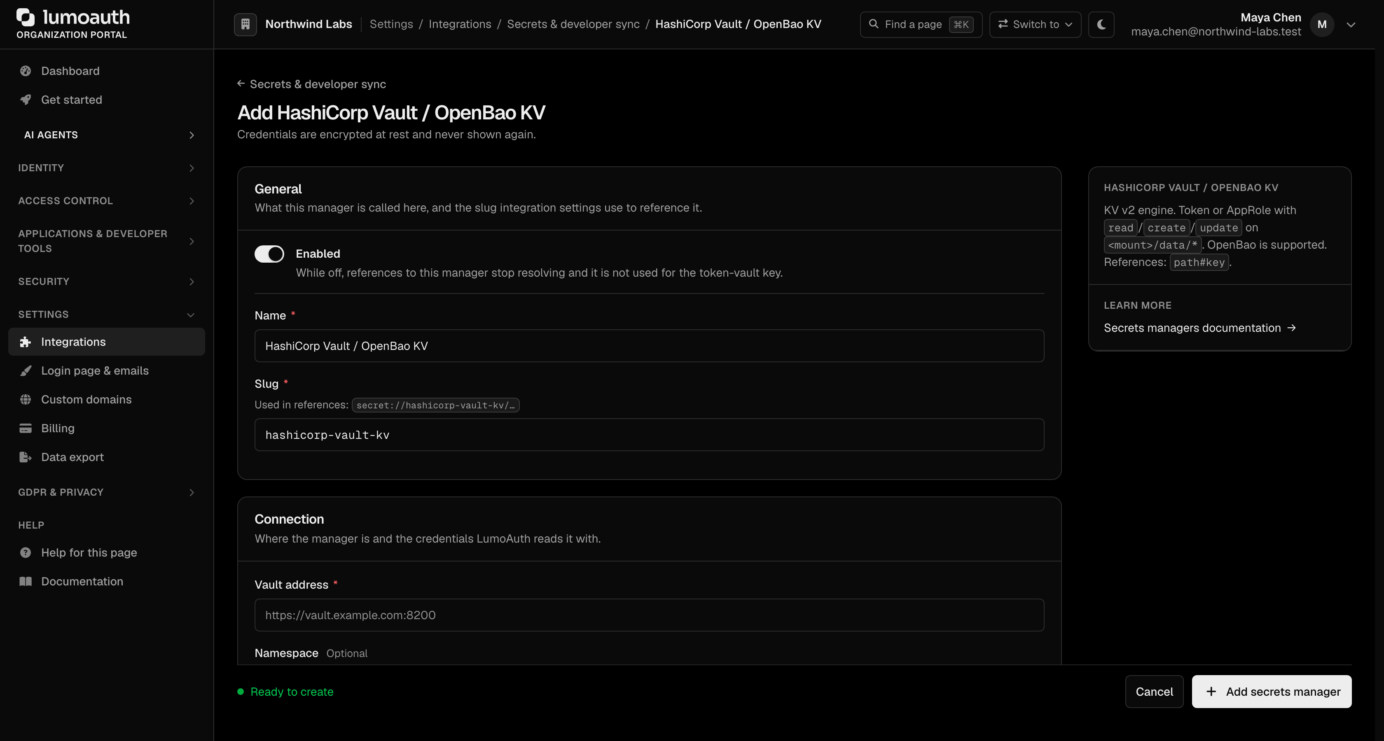Click the arrow after Secrets managers documentation

(x=1292, y=328)
